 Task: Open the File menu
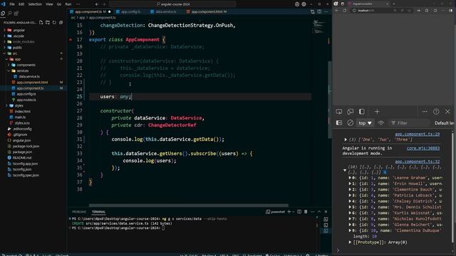coord(12,4)
